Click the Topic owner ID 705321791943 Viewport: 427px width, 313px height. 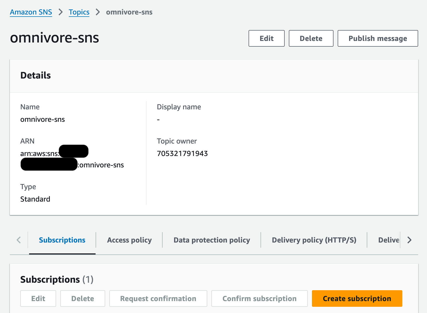(182, 154)
